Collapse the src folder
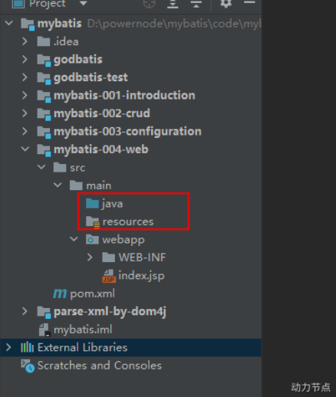The width and height of the screenshot is (336, 397). click(41, 167)
